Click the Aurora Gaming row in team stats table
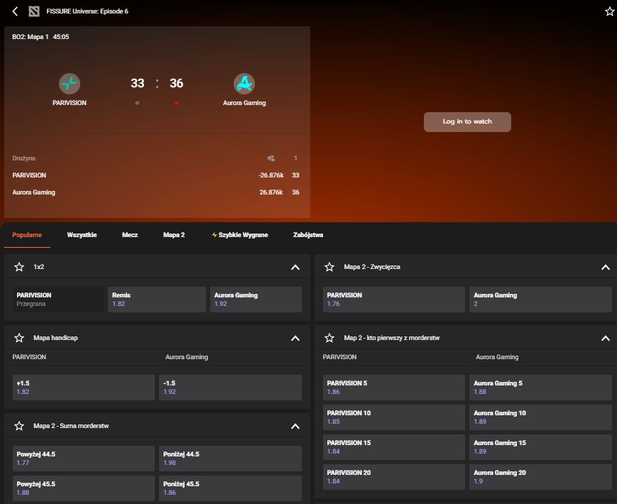Screen dimensions: 617x504 pos(157,192)
